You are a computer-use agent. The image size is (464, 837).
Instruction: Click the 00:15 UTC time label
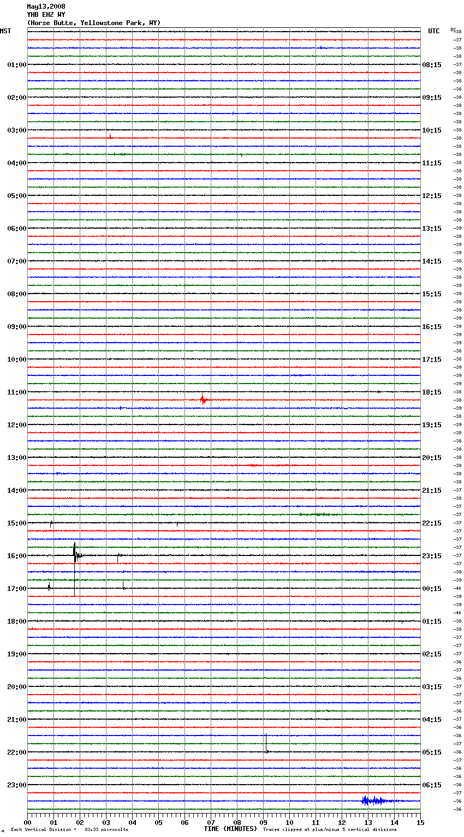point(432,589)
